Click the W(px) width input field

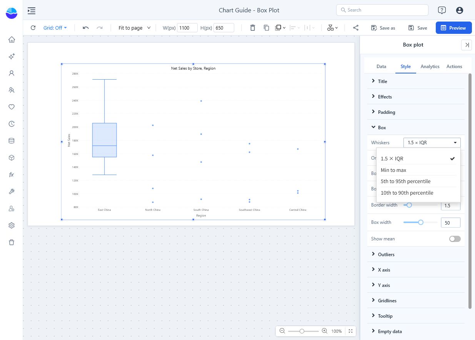click(187, 28)
